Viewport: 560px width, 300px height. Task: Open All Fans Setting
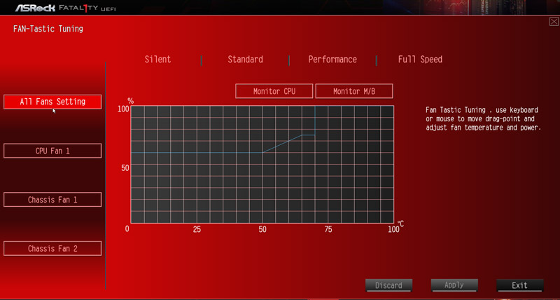point(52,102)
